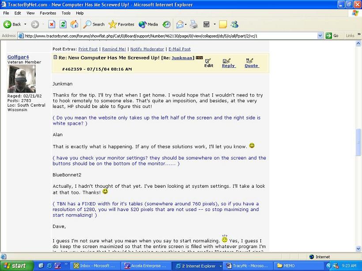Click the Veteran Member label
Screen dimensions: 362x271
coord(24,62)
